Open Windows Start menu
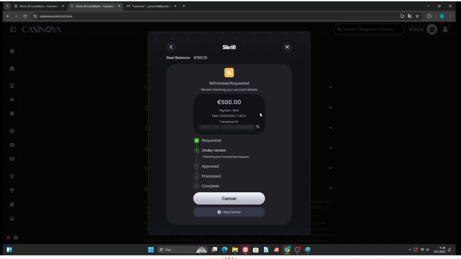The width and height of the screenshot is (461, 259). (x=151, y=250)
